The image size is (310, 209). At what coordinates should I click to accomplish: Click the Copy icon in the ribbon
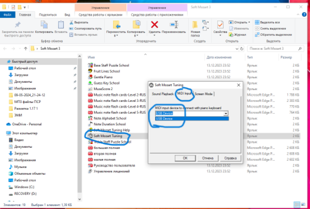[44, 25]
